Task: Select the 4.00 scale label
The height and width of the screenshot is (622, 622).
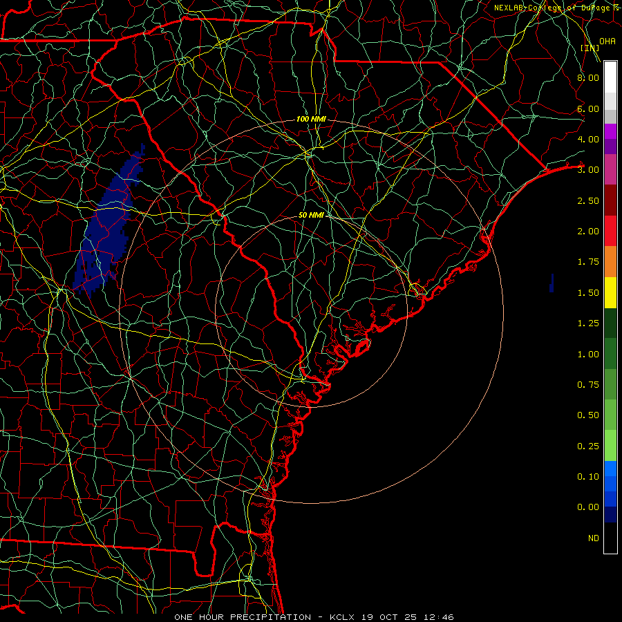Action: (x=588, y=139)
